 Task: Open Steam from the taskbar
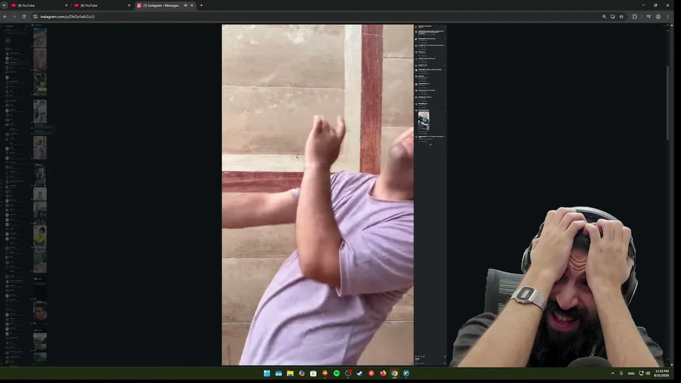click(360, 373)
